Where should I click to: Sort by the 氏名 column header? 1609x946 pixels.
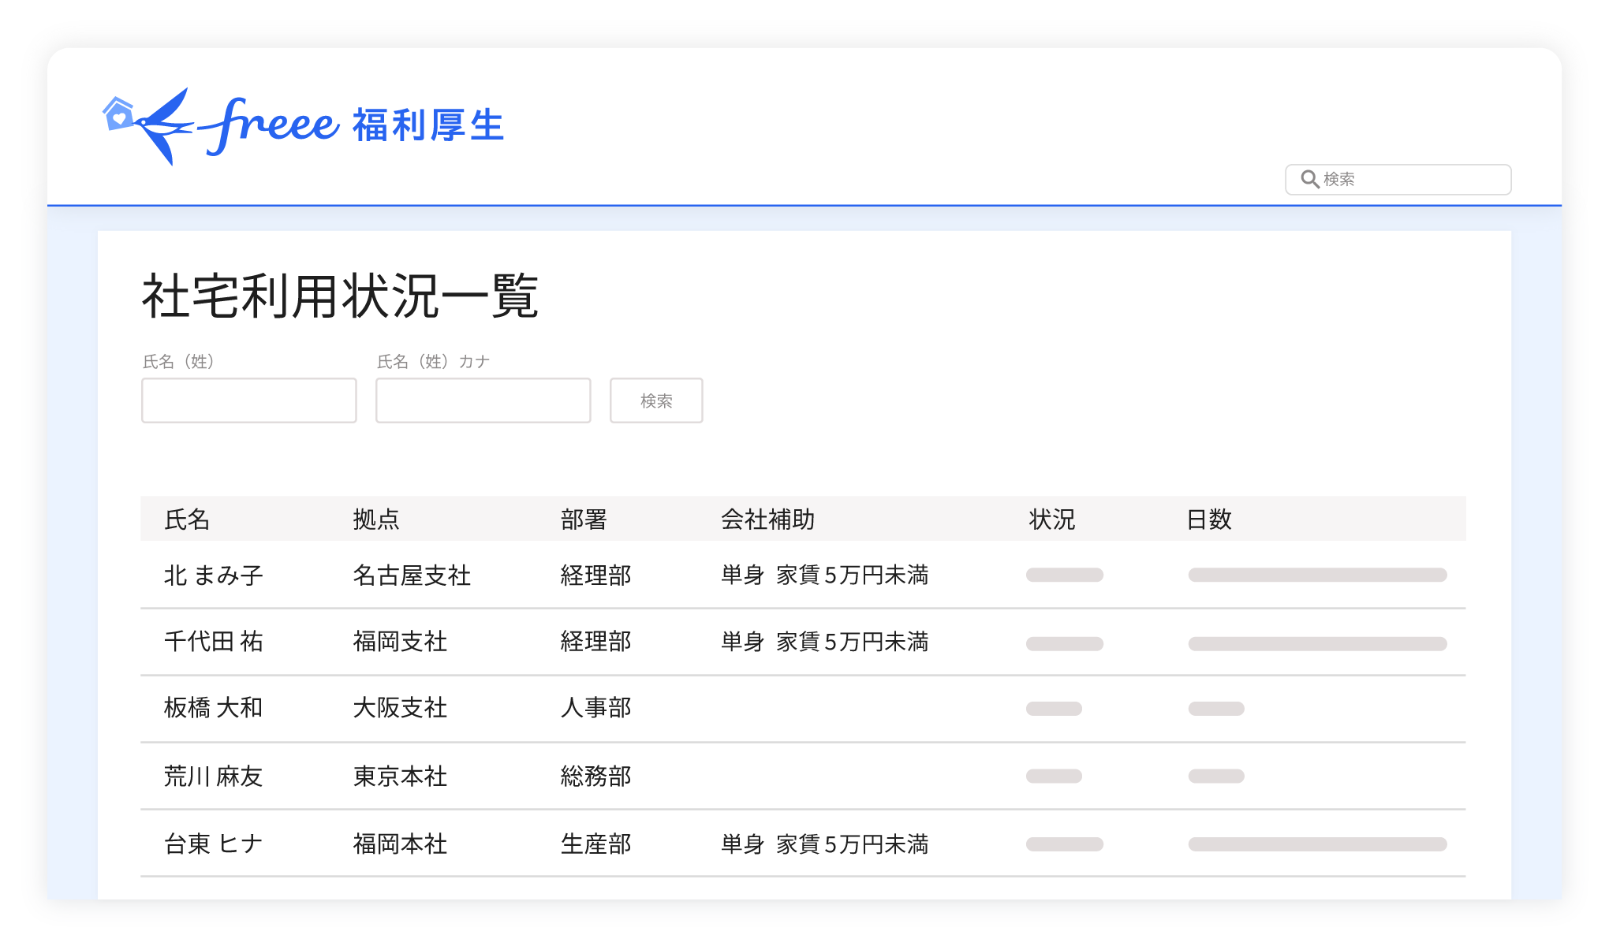pyautogui.click(x=187, y=520)
